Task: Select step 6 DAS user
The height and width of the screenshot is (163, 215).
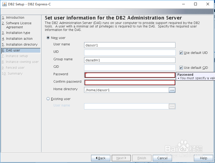Action: point(21,50)
